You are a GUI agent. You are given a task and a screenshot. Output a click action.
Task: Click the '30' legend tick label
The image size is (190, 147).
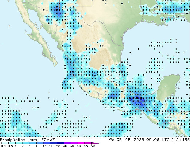tap(65, 146)
